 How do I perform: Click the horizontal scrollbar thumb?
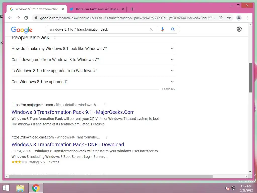click(x=111, y=176)
